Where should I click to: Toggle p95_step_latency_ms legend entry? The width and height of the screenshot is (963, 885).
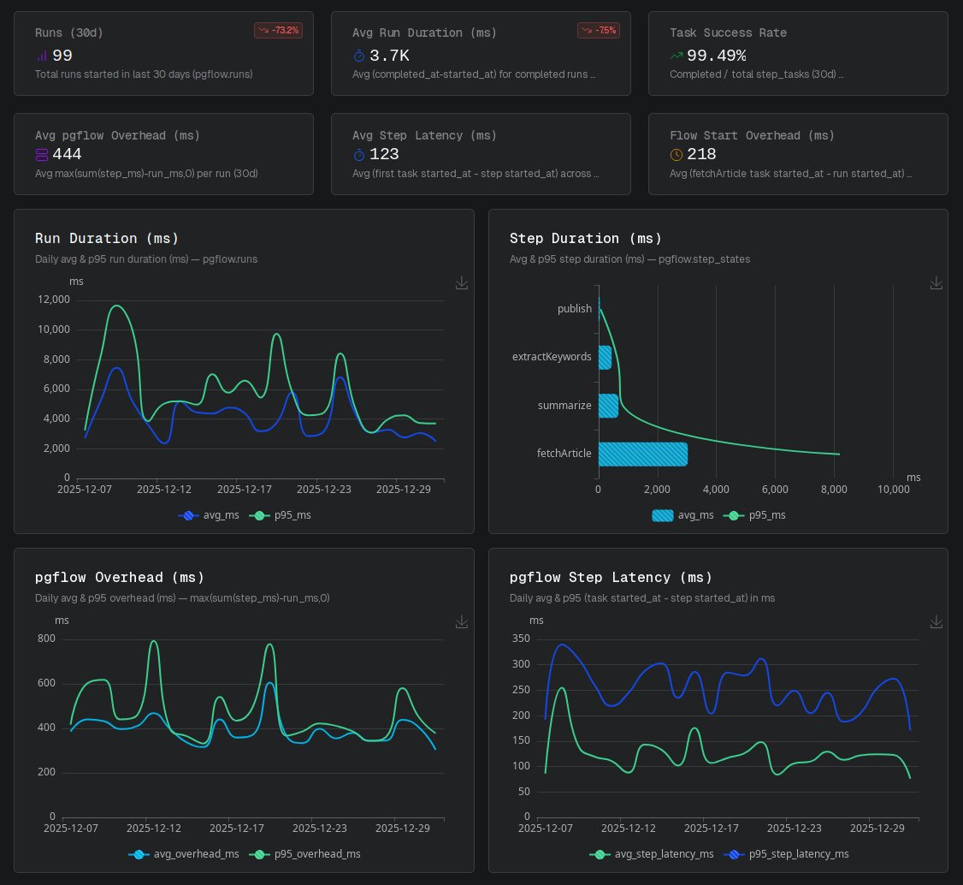coord(787,853)
